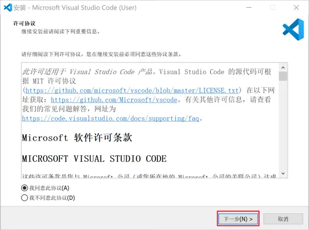Click the 下一步(N) > button
The width and height of the screenshot is (309, 230).
(238, 219)
